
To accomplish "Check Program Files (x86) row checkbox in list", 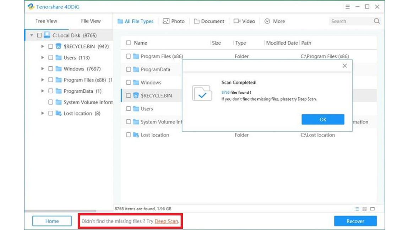I will tap(128, 56).
